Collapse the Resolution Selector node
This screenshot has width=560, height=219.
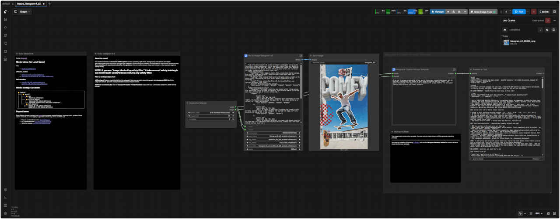point(188,103)
